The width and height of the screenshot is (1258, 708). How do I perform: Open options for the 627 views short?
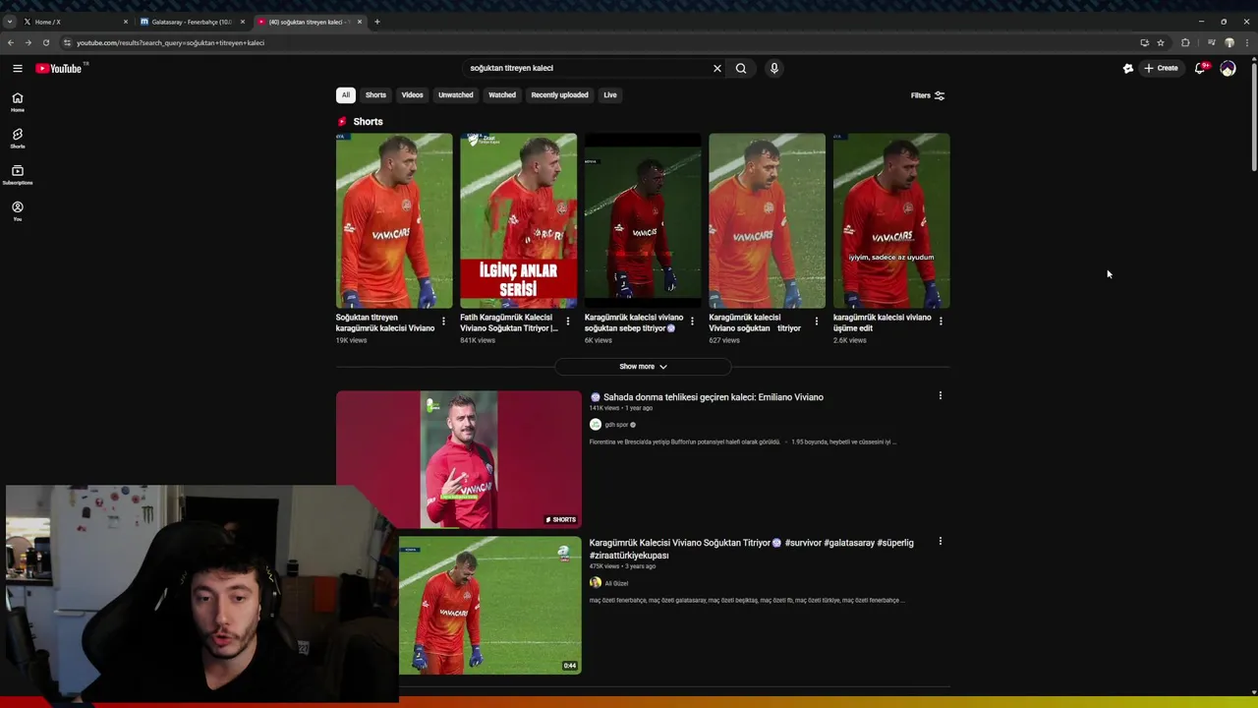tap(817, 322)
